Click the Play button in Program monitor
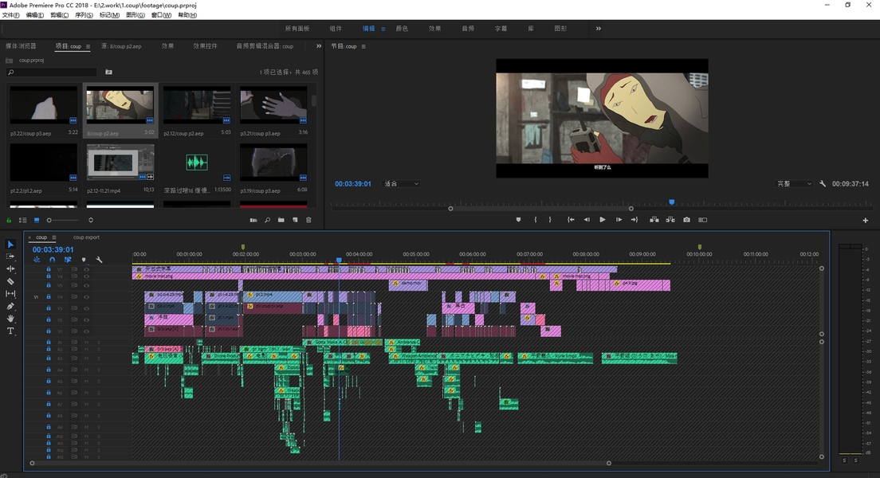Viewport: 880px width, 478px height. (602, 220)
